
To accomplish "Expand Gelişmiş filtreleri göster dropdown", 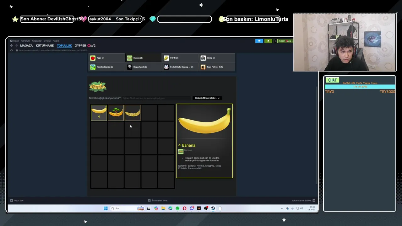I will click(207, 98).
